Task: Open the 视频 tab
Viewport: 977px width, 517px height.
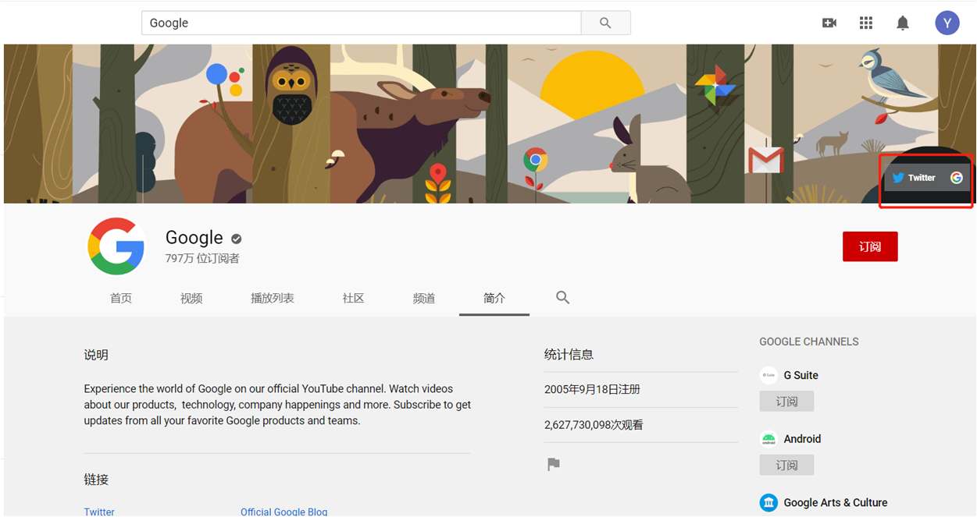Action: [191, 298]
